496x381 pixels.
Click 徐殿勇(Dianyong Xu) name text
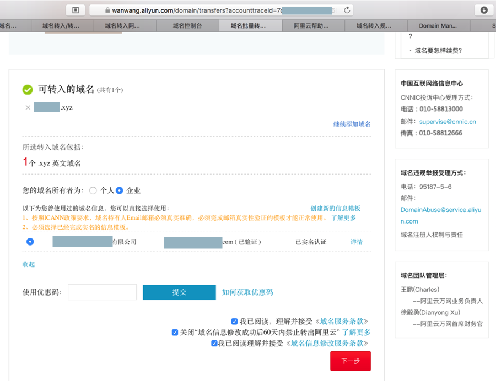(x=430, y=313)
